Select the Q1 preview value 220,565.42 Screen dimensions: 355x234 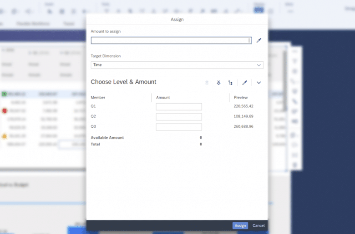point(243,106)
